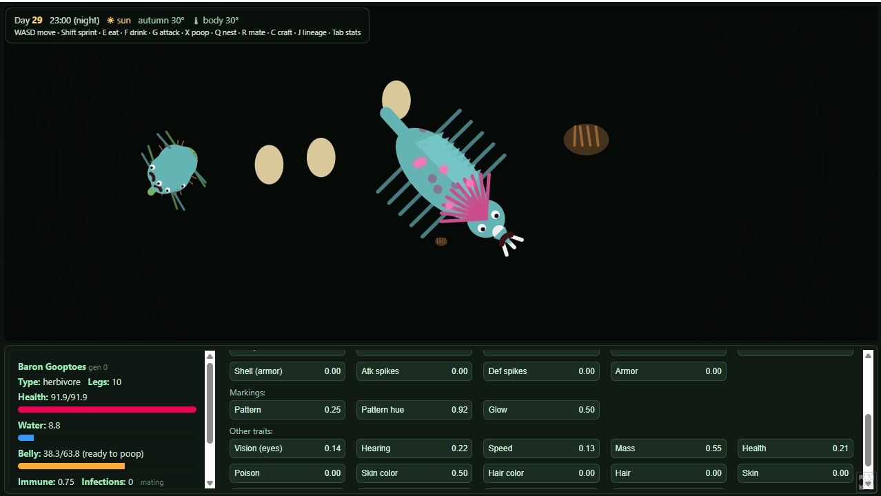Click the 'Other traits:' section heading
The height and width of the screenshot is (496, 881).
(x=252, y=431)
